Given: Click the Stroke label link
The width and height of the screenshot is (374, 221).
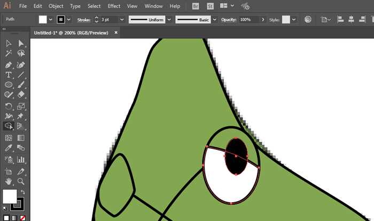Looking at the screenshot, I should coord(84,19).
